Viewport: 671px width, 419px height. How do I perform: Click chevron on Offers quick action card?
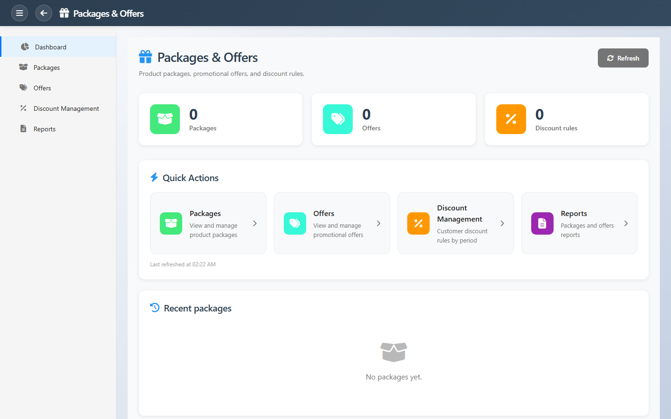(378, 223)
